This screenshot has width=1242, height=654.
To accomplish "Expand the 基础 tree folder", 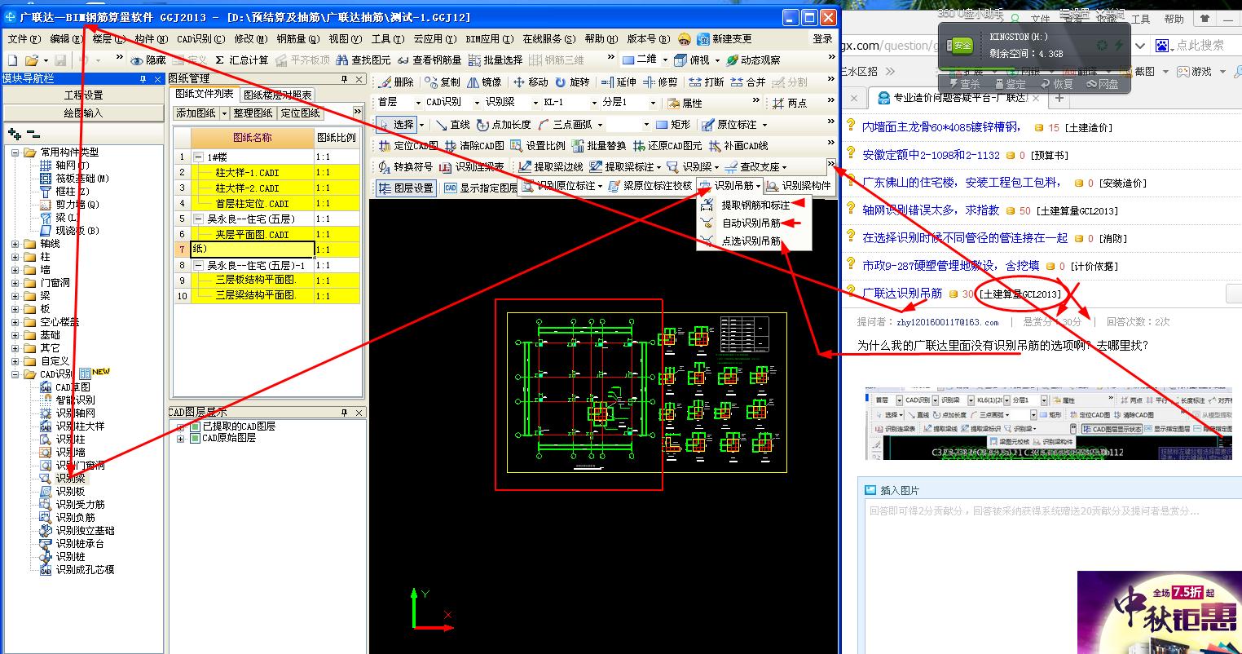I will tap(15, 335).
